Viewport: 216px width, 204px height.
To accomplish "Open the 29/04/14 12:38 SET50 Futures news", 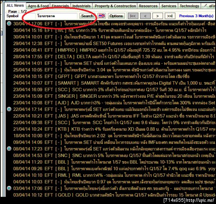I will 114,43.
